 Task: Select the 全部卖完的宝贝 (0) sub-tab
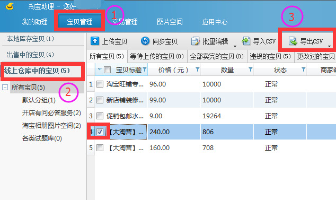[x=217, y=56]
